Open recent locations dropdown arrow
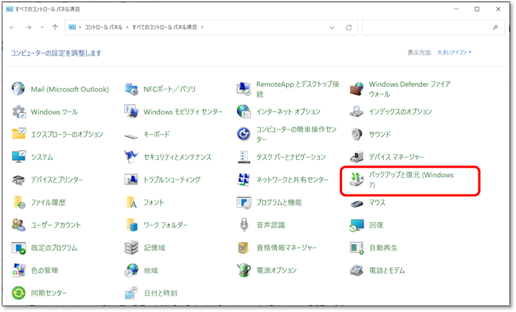The height and width of the screenshot is (312, 516). pos(42,28)
